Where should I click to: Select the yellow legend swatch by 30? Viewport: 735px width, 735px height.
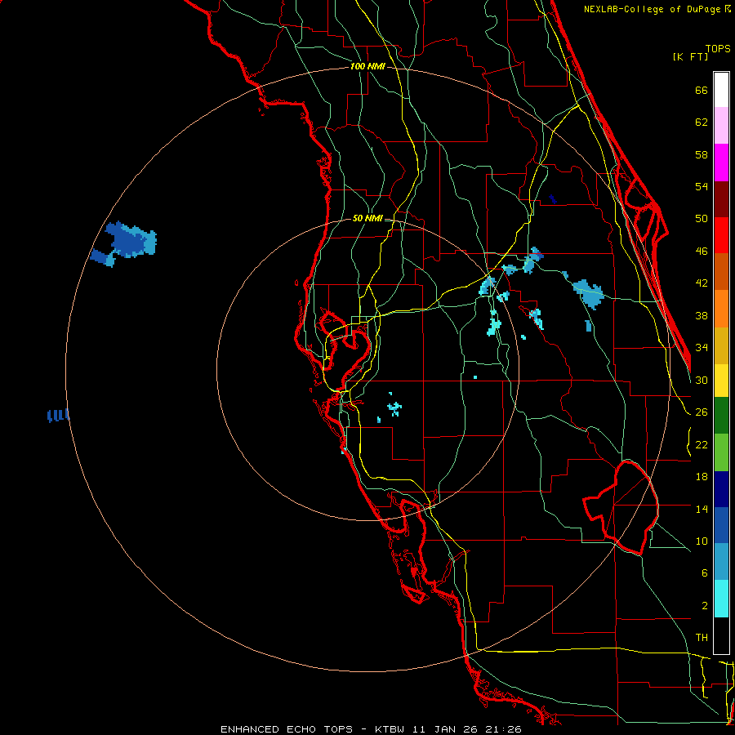(721, 381)
